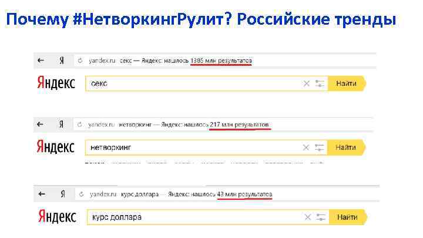The height and width of the screenshot is (238, 423).
Task: Click back arrow in курс доллара browser bar
Action: 42,194
